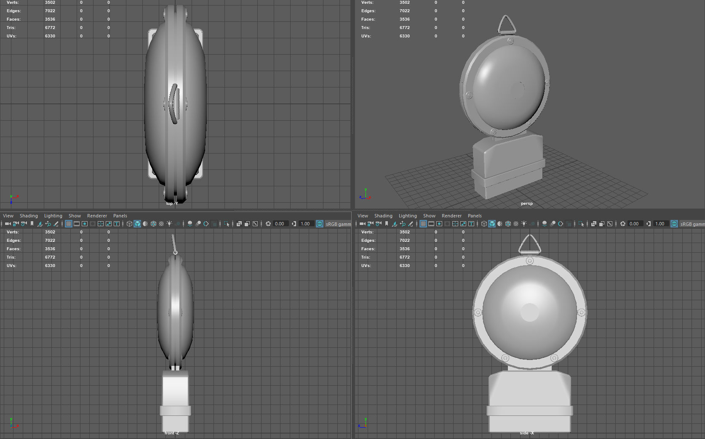The height and width of the screenshot is (439, 705).
Task: Click Bookmarks icon in side-X panel toolbar
Action: pyautogui.click(x=386, y=224)
